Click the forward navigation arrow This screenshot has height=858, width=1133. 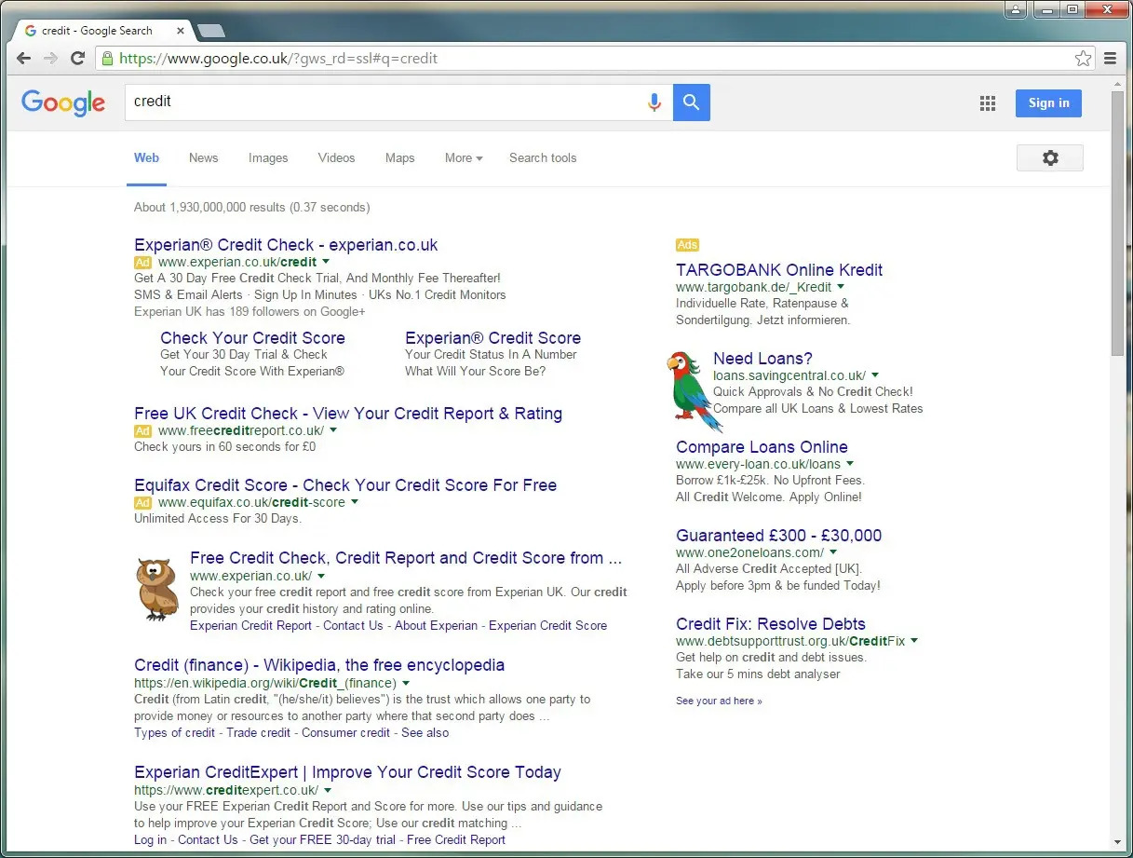[50, 58]
